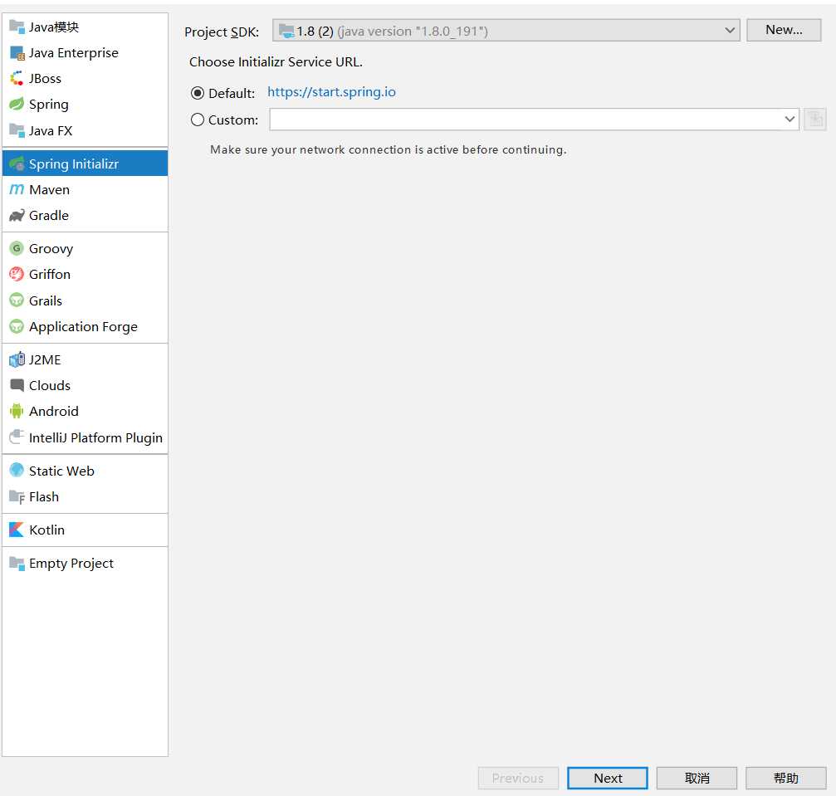Screen dimensions: 836x796
Task: Choose Grails project type
Action: (x=85, y=300)
